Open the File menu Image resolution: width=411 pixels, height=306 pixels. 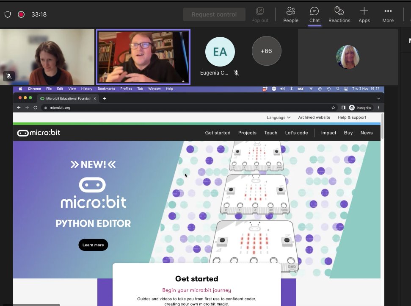[x=49, y=89]
